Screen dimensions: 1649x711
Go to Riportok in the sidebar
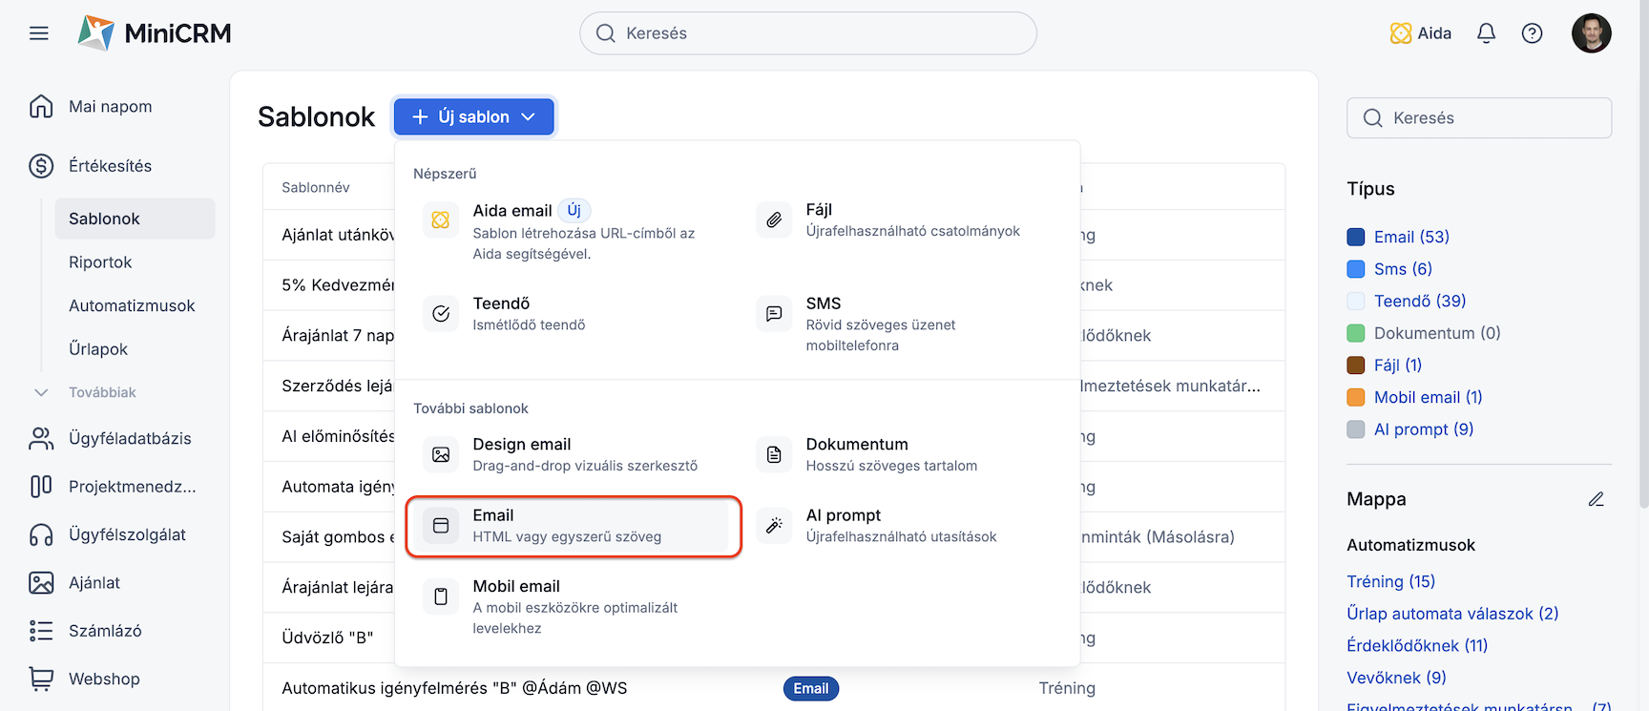(x=100, y=262)
